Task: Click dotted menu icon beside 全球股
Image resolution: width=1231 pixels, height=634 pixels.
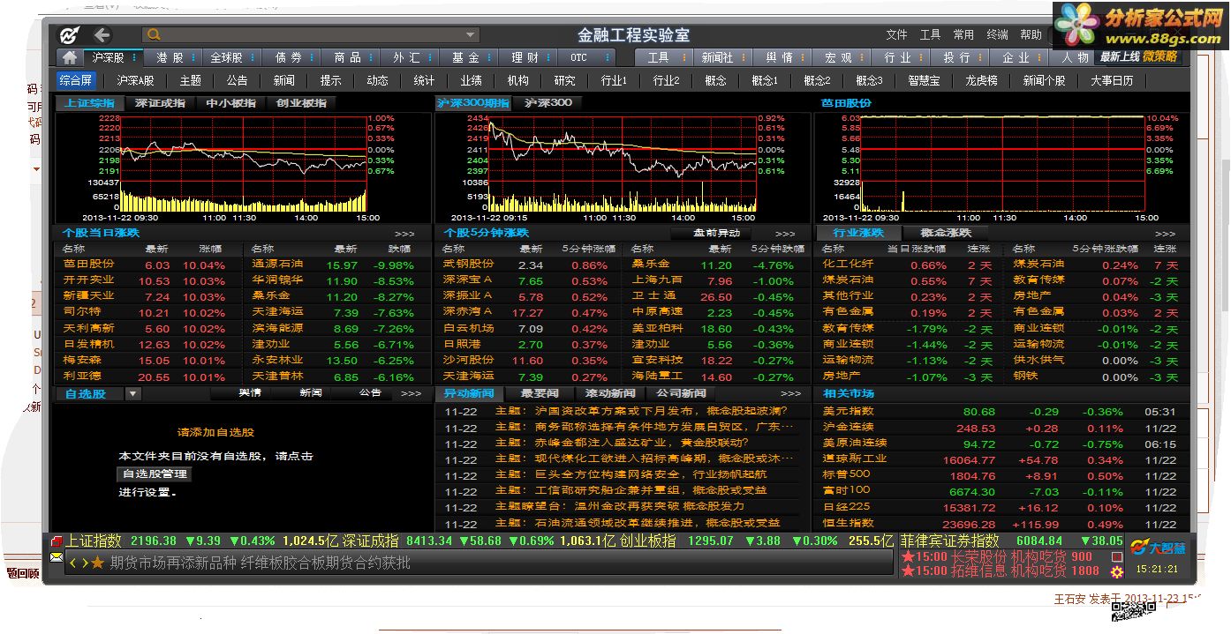Action: coord(253,57)
